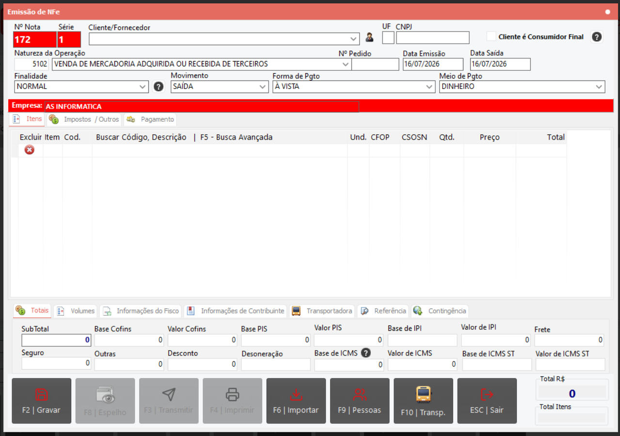This screenshot has height=436, width=620.
Task: Click the help icon next to Base de ICMS
Action: pyautogui.click(x=366, y=353)
